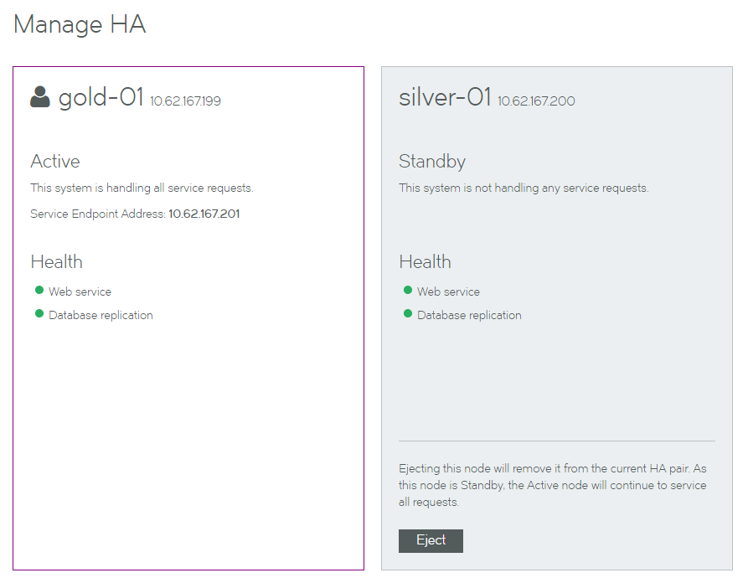Click the Manage HA page heading

tap(80, 24)
